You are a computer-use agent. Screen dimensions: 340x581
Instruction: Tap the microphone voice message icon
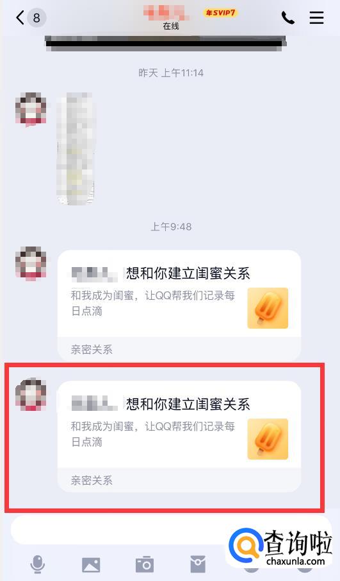pyautogui.click(x=37, y=565)
